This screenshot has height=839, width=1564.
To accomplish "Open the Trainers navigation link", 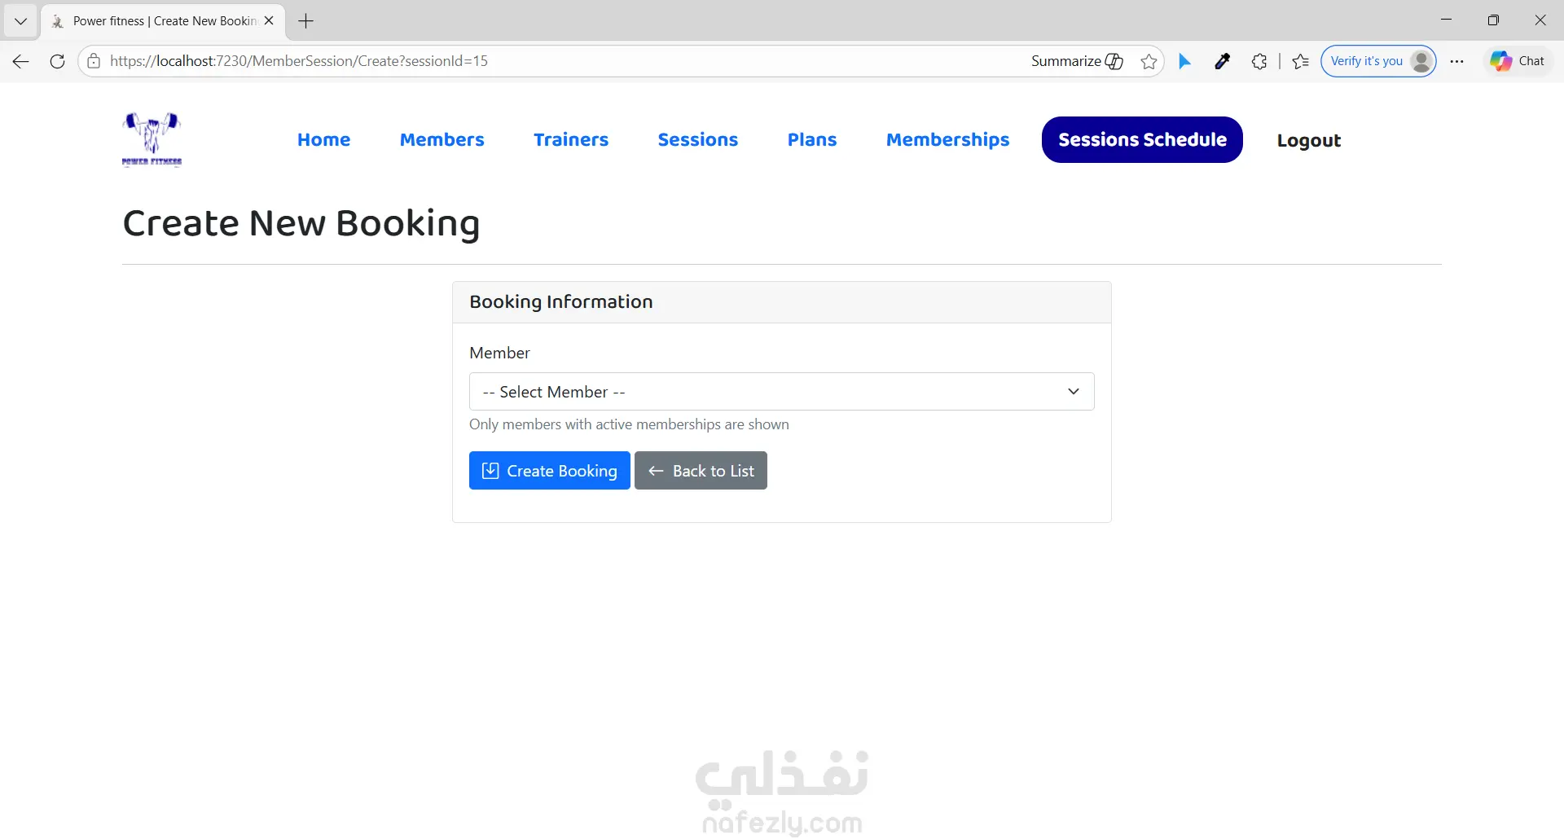I will (571, 140).
